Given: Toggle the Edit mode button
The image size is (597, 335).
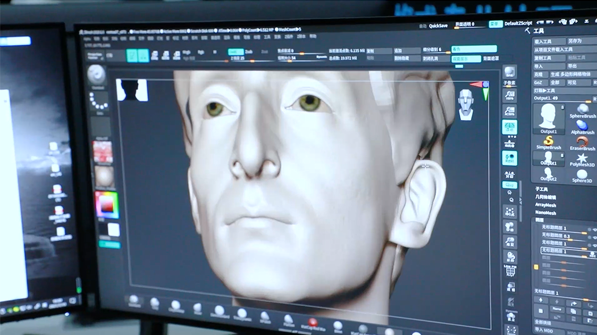Looking at the screenshot, I should (x=132, y=56).
